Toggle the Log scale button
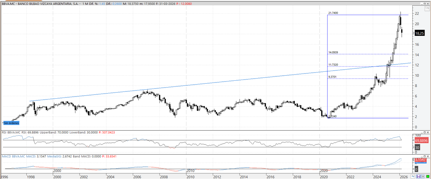 coord(427,9)
